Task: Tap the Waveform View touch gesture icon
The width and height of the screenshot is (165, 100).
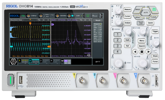Action: tap(39, 20)
